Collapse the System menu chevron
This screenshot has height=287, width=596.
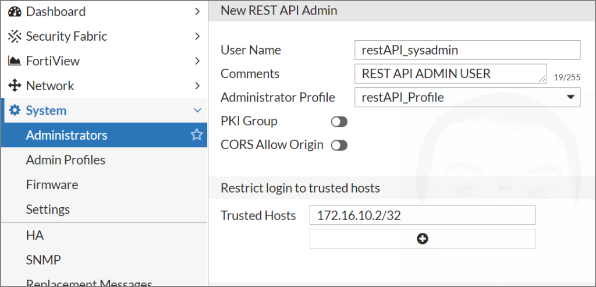tap(197, 111)
